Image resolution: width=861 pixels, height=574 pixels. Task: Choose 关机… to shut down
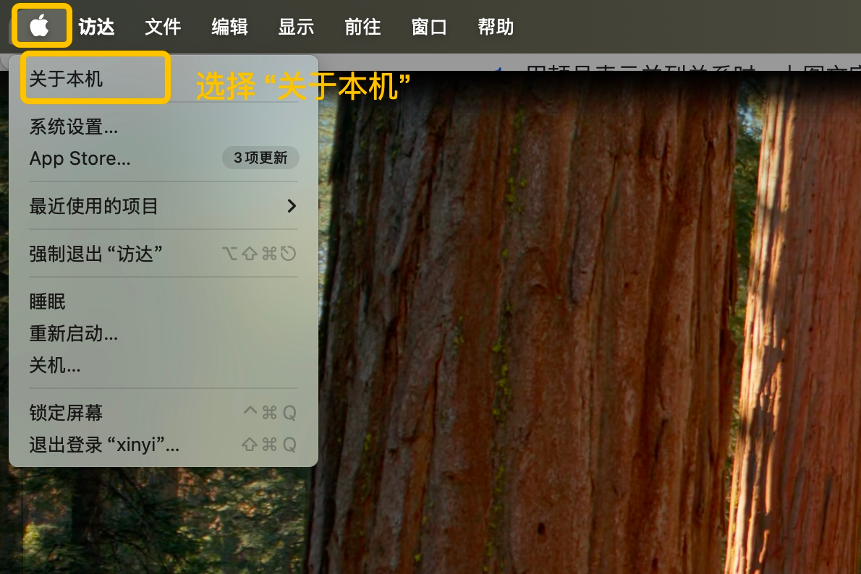pyautogui.click(x=55, y=365)
